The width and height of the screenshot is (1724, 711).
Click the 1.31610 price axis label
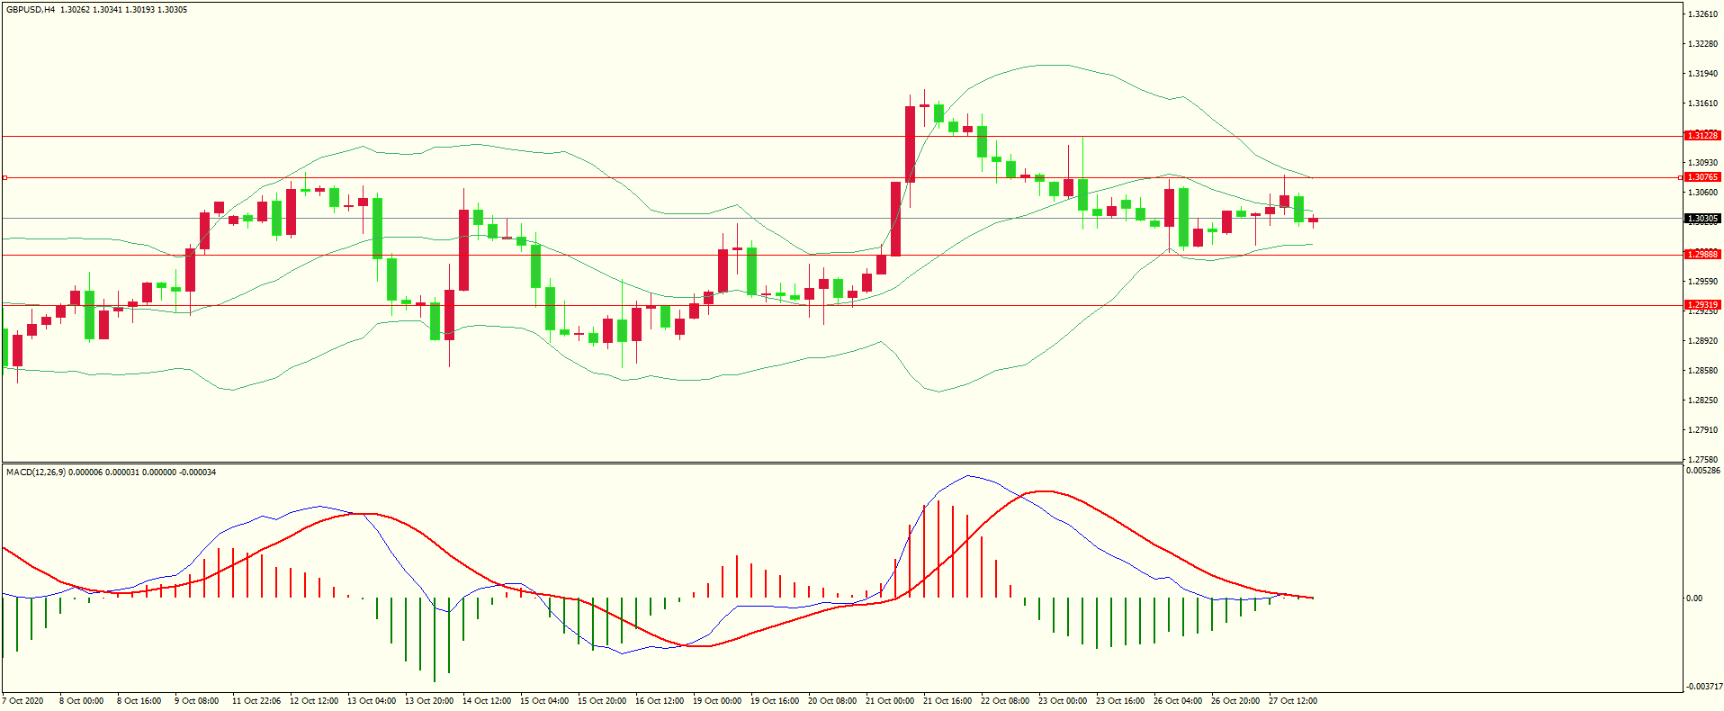click(x=1702, y=103)
